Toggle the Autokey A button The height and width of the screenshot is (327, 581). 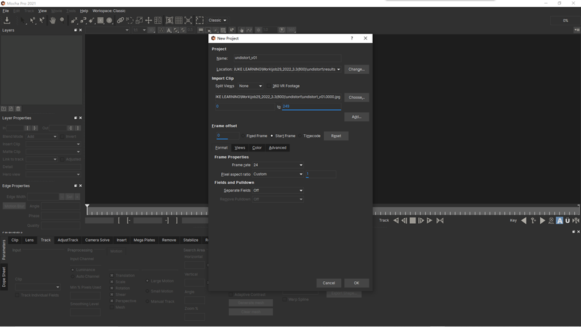tap(559, 221)
